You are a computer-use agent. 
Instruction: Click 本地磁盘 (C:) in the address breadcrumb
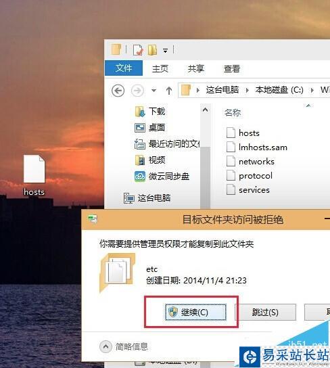[279, 90]
